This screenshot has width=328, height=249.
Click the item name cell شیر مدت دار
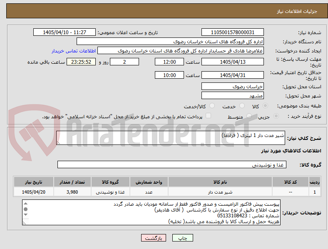click(x=220, y=192)
